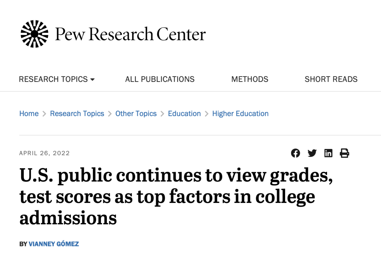Open Other Topics breadcrumb link
Screen dimensions: 381x253
tap(136, 114)
